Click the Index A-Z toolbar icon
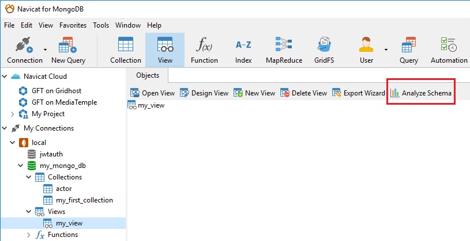470x241 pixels. pos(243,45)
